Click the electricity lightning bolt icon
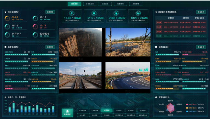Viewport: 210px width, 119px height. (72, 13)
